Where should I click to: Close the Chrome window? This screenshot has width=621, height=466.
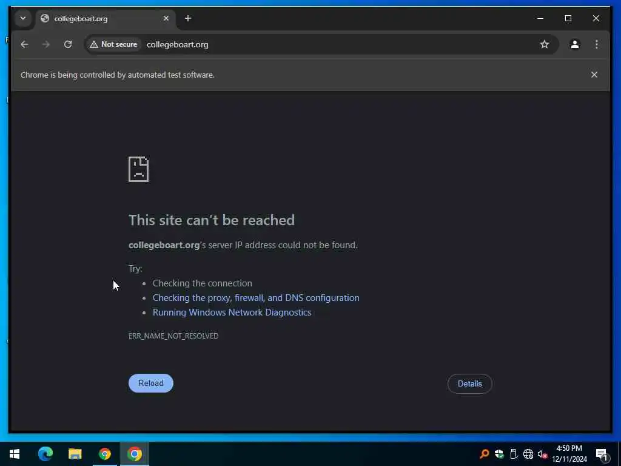pos(596,18)
